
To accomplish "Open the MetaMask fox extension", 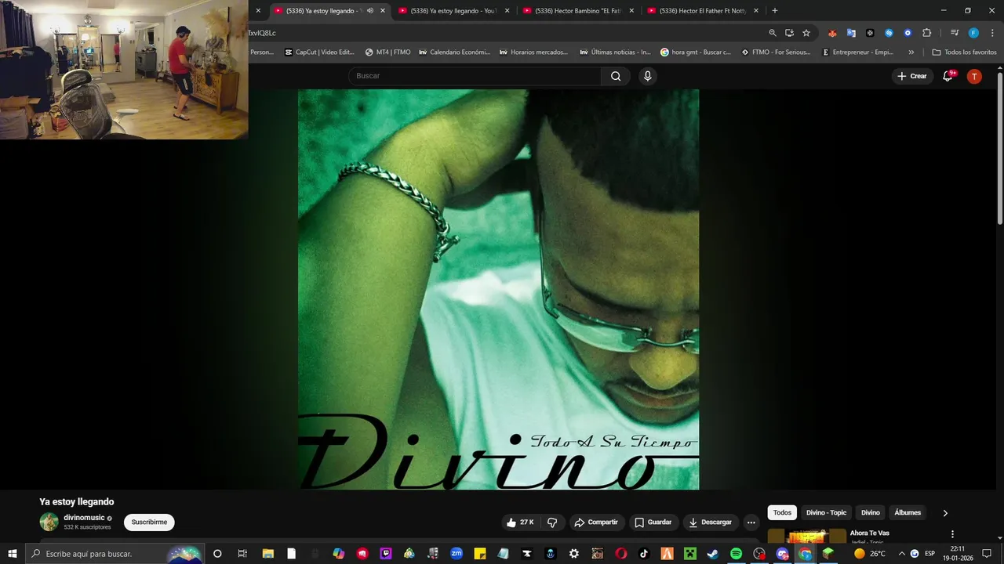I will (x=832, y=33).
